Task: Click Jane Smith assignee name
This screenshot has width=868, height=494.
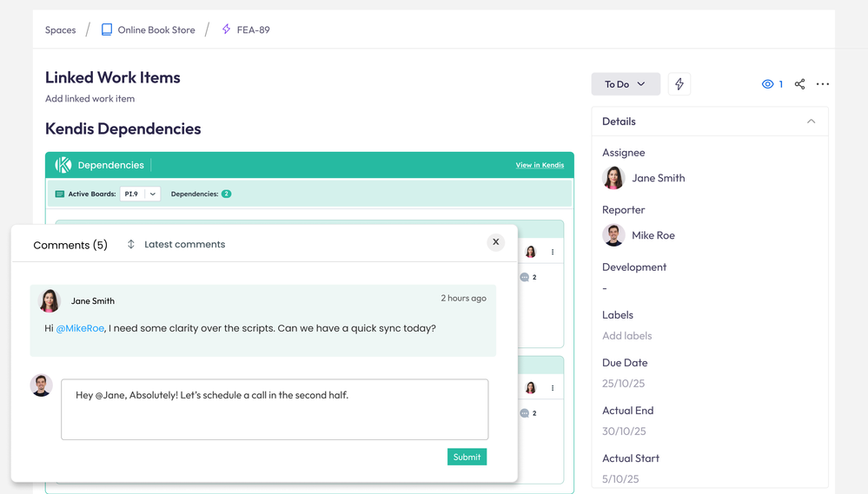Action: (x=659, y=178)
